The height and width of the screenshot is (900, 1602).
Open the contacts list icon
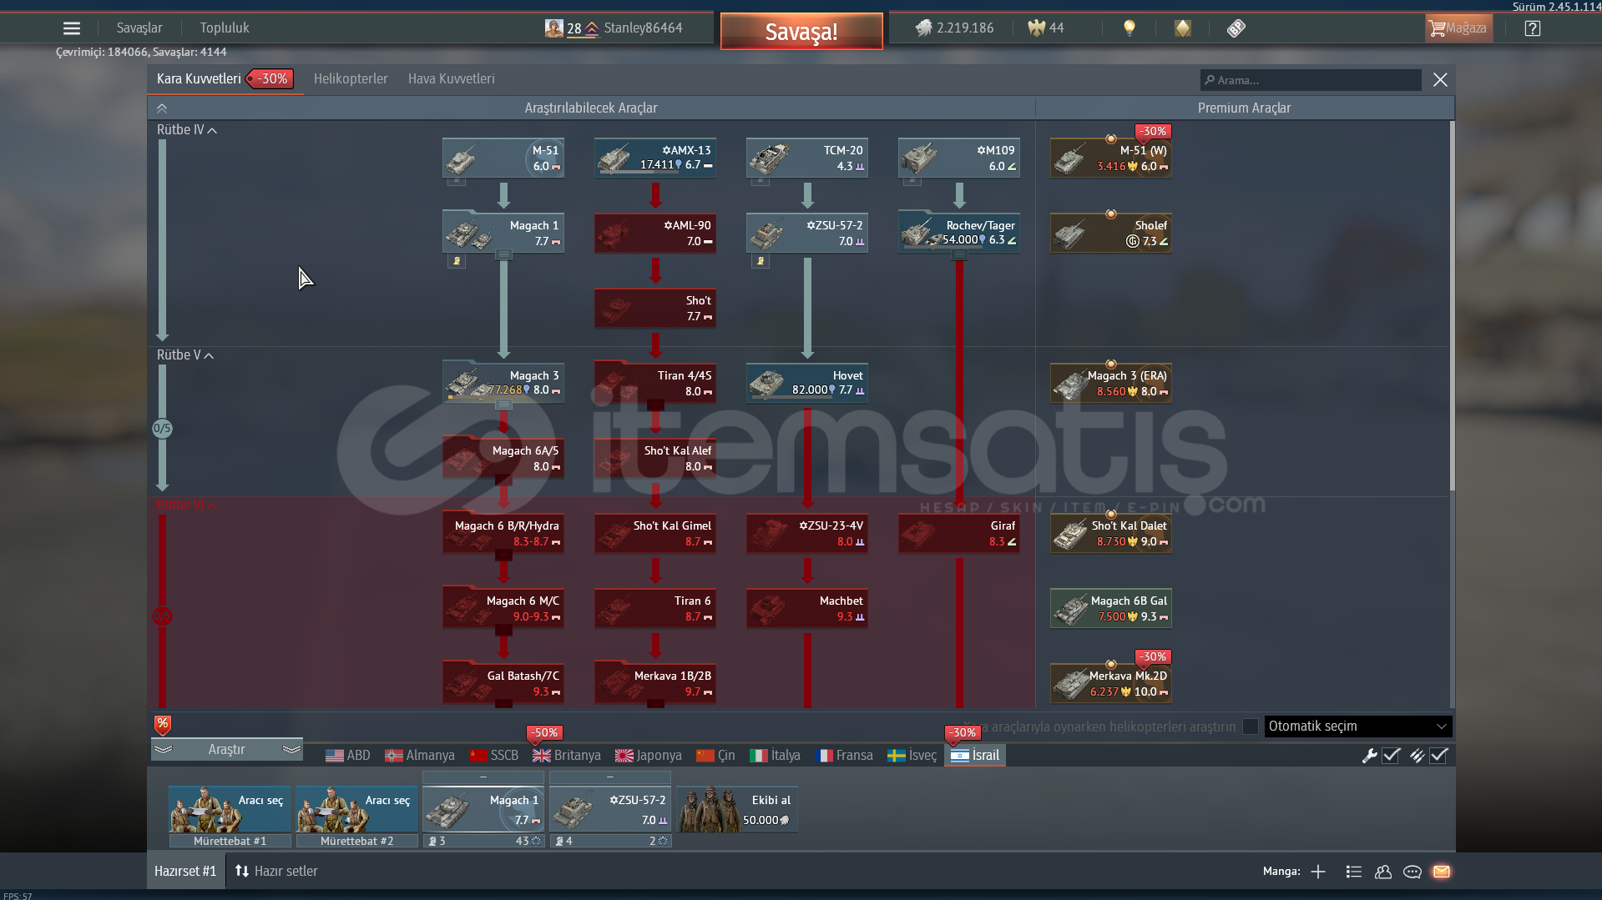[1354, 872]
